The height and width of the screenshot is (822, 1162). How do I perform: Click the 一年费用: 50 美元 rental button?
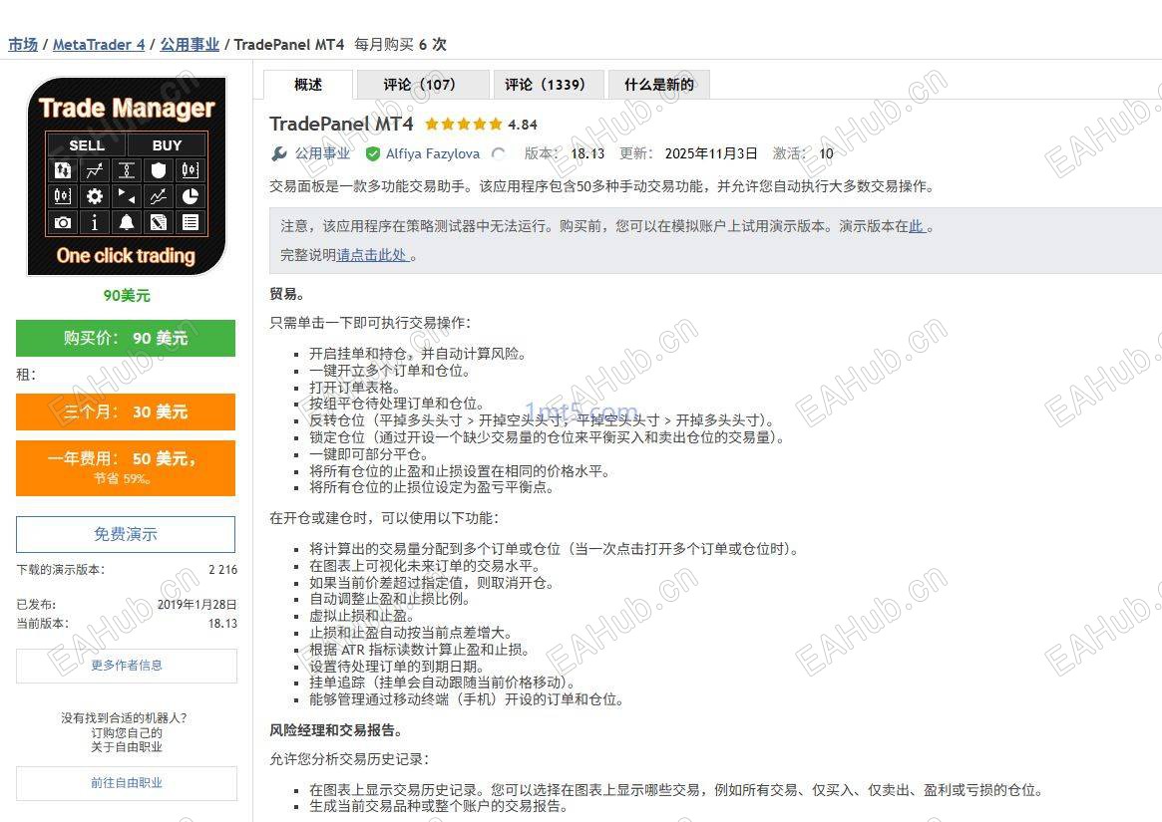[x=126, y=468]
